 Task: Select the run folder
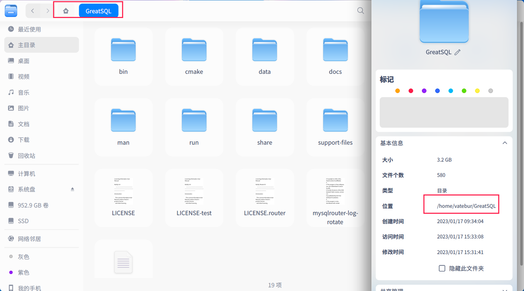click(x=194, y=127)
